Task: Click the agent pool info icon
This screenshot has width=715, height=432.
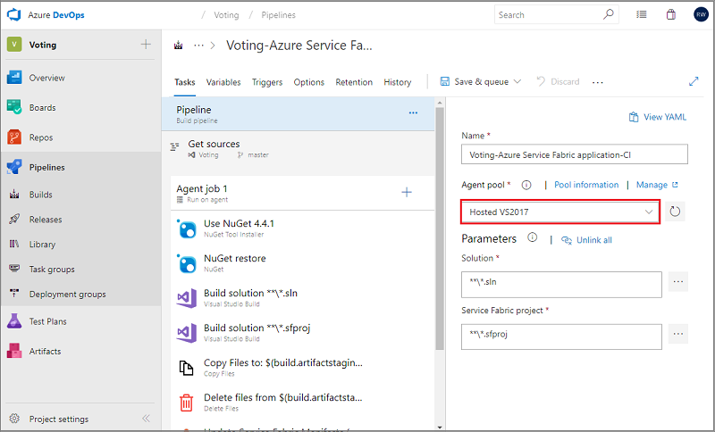Action: pos(526,185)
